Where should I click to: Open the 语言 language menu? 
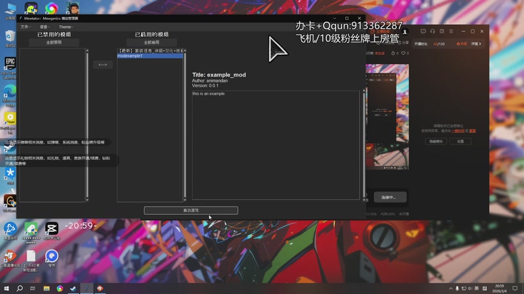pos(45,27)
